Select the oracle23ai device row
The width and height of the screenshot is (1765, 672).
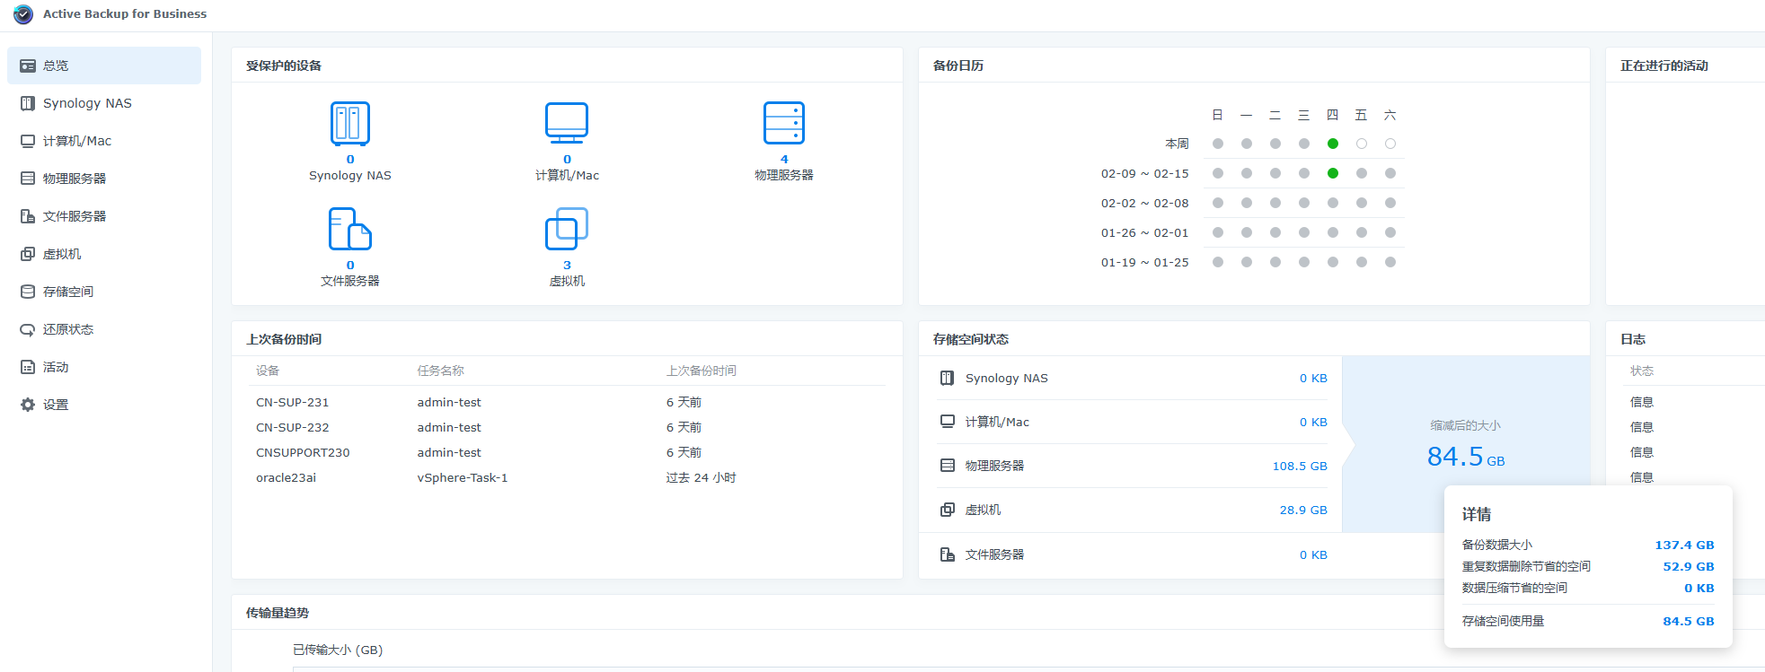567,477
